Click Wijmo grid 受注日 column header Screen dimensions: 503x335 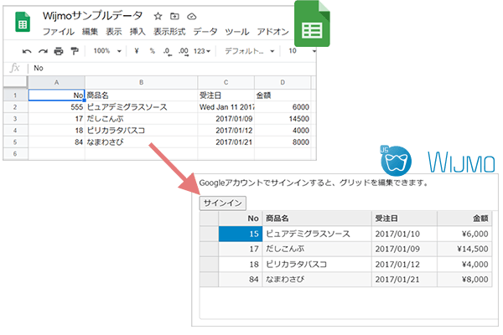[x=404, y=219]
